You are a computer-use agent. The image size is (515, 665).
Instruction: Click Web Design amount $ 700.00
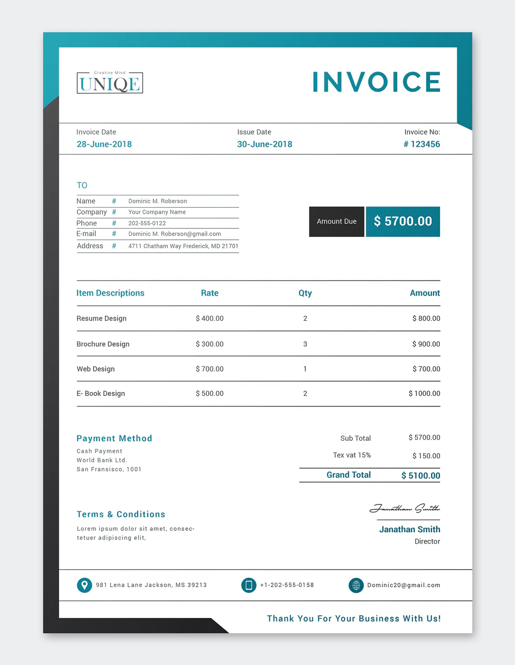[x=426, y=369]
